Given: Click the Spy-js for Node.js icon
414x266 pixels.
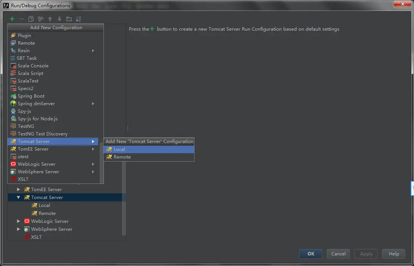Looking at the screenshot, I should [x=13, y=119].
